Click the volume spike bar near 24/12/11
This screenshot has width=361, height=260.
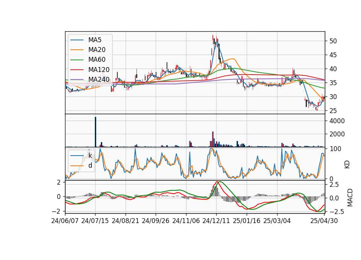point(213,139)
